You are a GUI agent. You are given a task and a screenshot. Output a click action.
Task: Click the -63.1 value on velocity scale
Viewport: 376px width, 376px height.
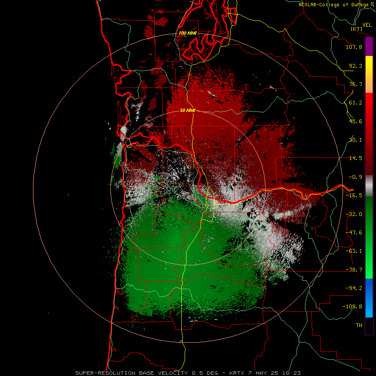point(354,251)
